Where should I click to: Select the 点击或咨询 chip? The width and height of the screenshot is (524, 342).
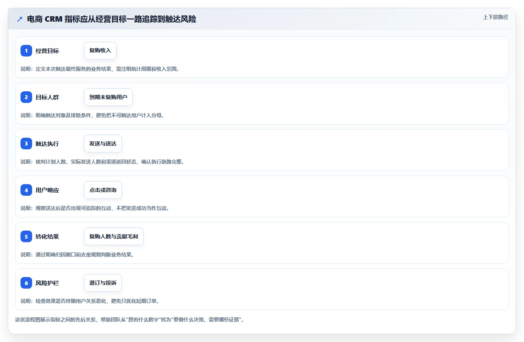103,190
